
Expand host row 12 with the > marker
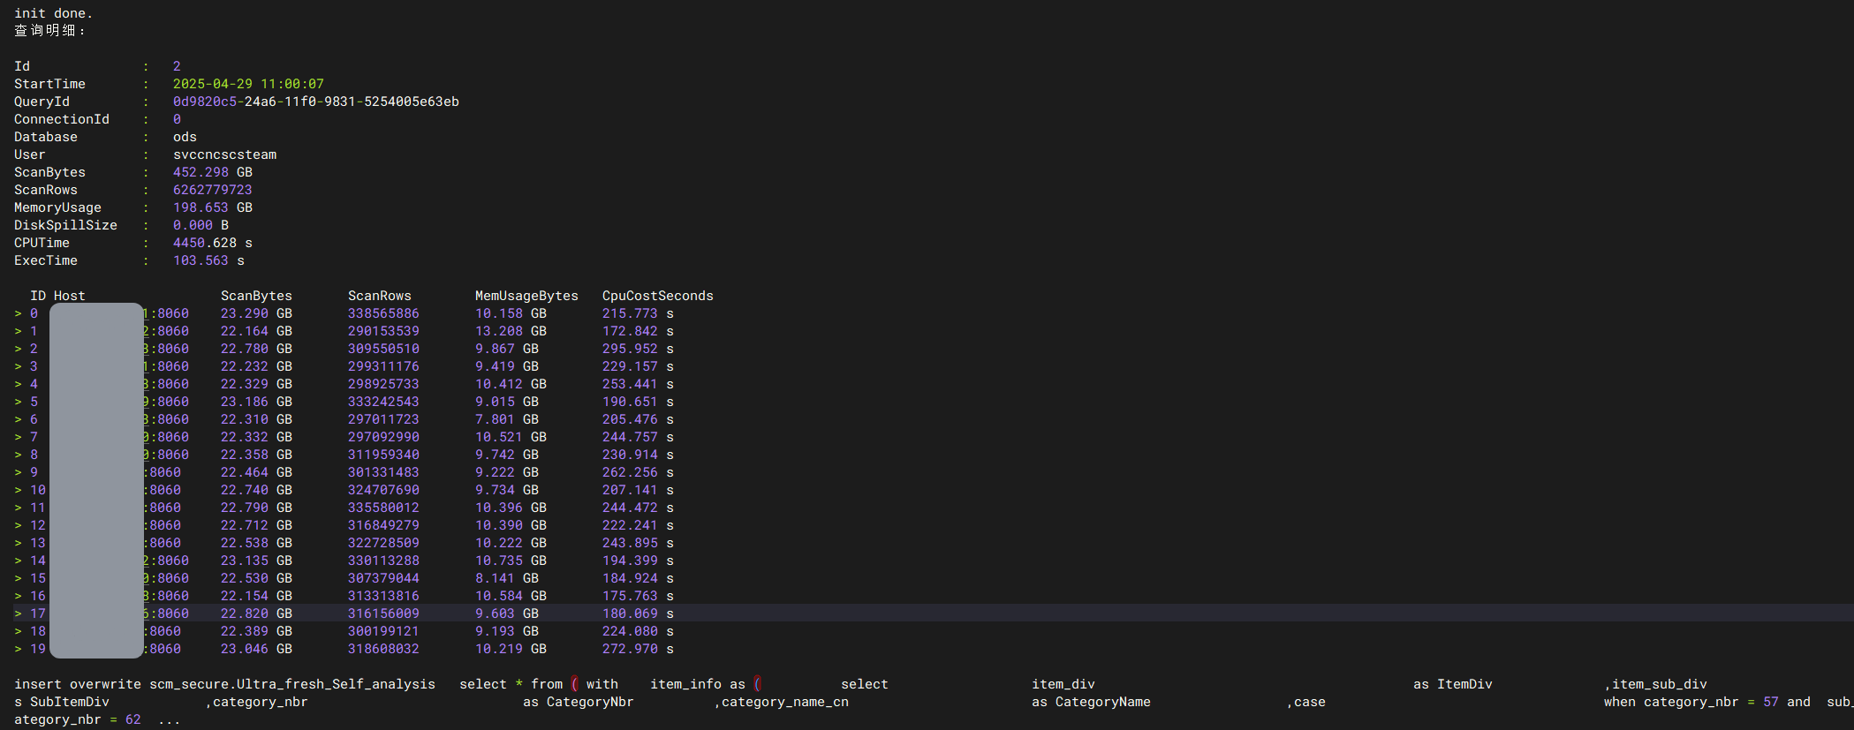tap(18, 525)
